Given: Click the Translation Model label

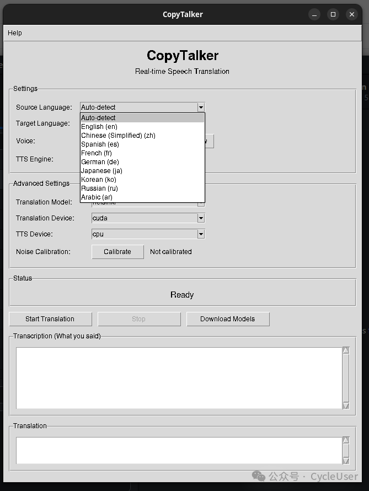Looking at the screenshot, I should pyautogui.click(x=44, y=202).
